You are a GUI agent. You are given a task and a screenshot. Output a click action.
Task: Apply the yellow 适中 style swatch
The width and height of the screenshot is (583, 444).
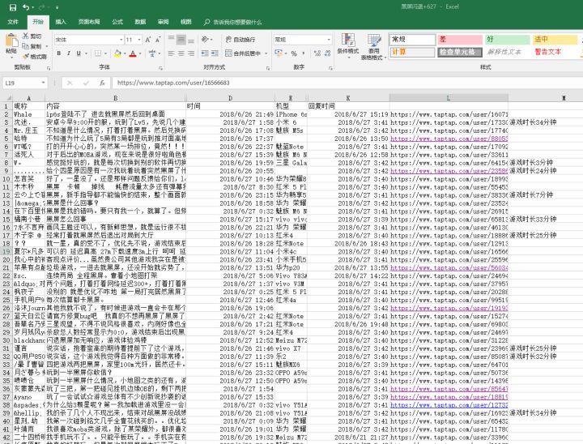(x=555, y=40)
